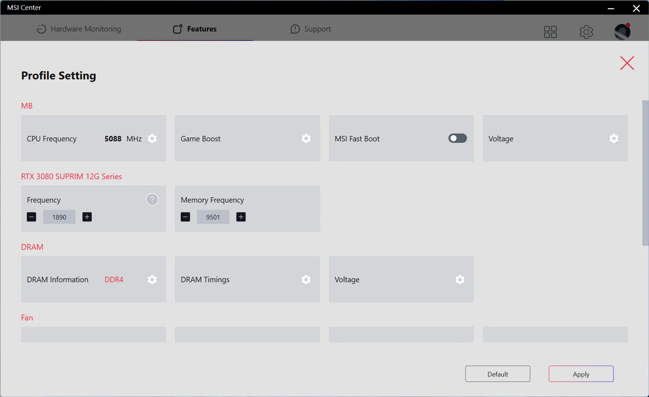Screen dimensions: 649x397
Task: Click the vertical scrollbar thumb
Action: (645, 173)
